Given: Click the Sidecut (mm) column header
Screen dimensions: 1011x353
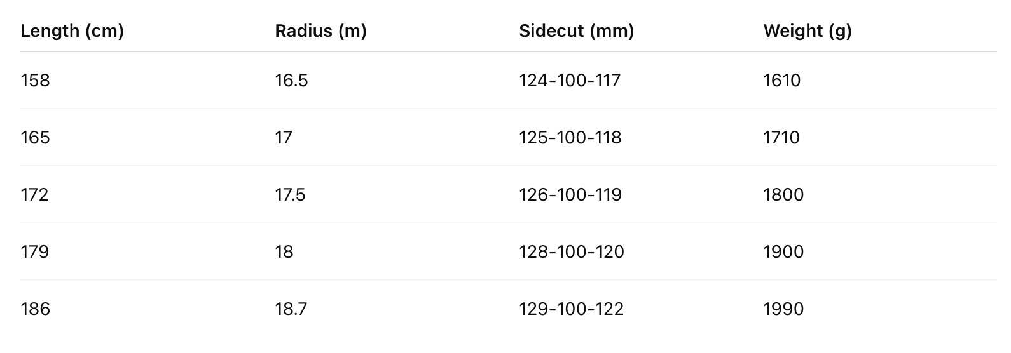Looking at the screenshot, I should click(x=576, y=30).
